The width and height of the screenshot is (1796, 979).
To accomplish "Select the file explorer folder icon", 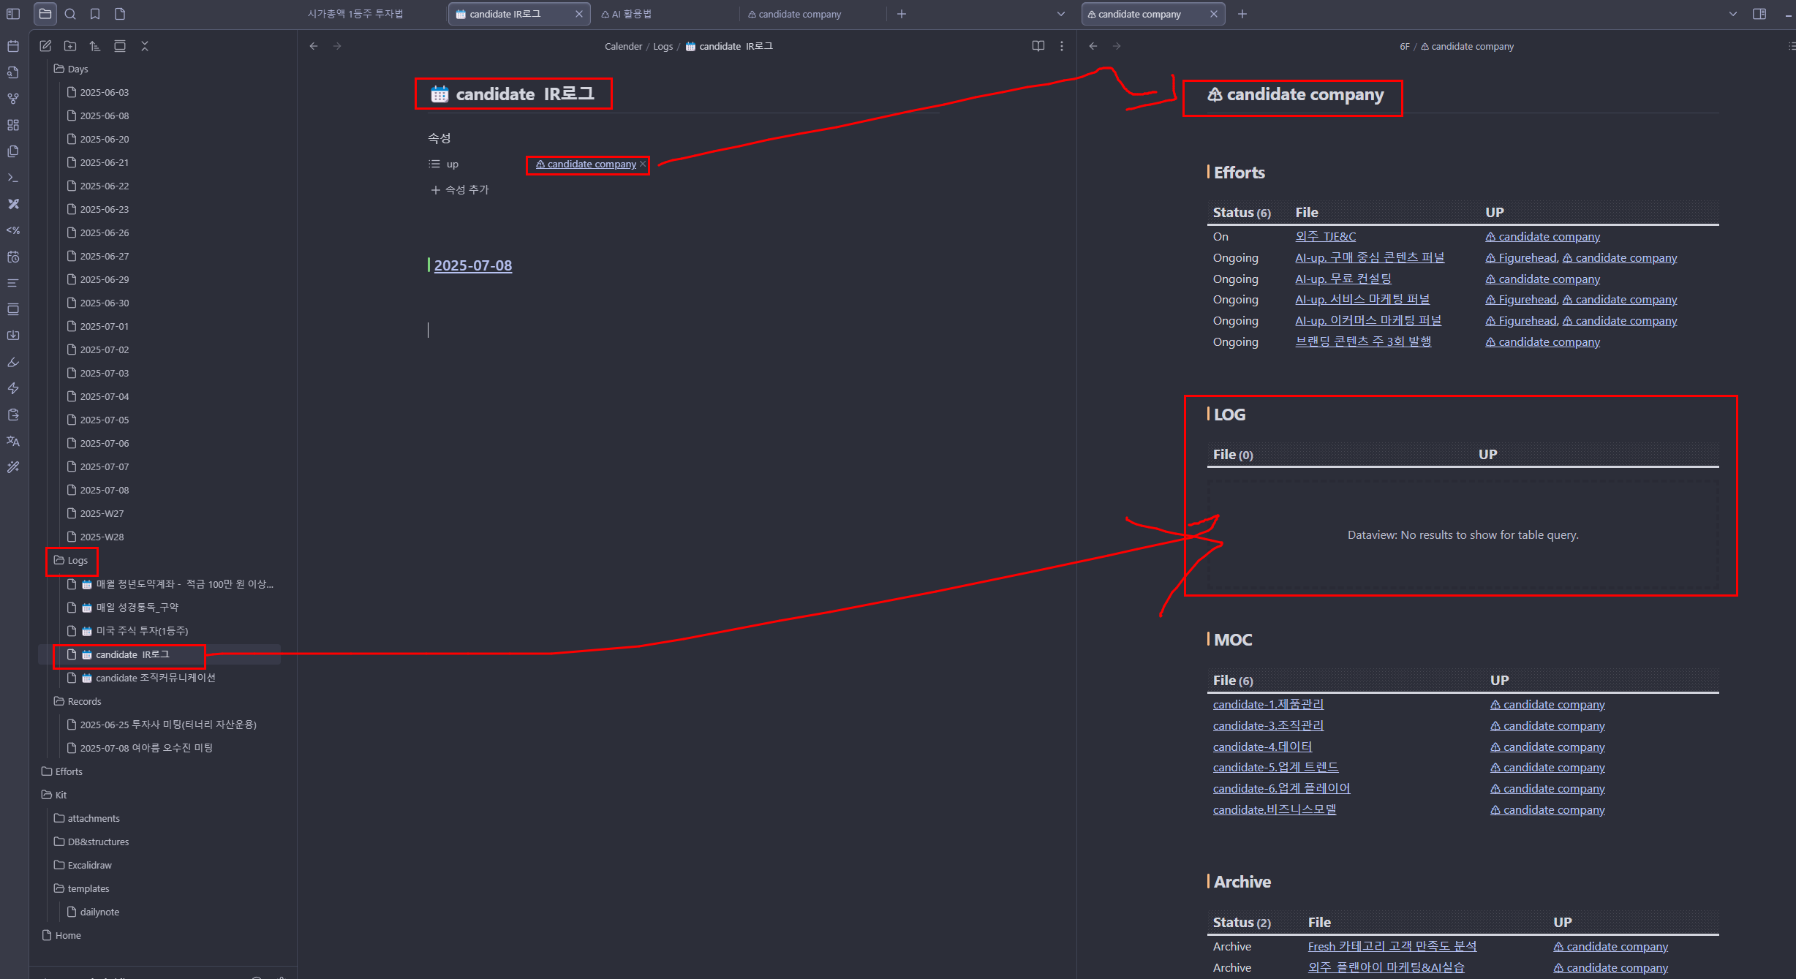I will point(45,14).
